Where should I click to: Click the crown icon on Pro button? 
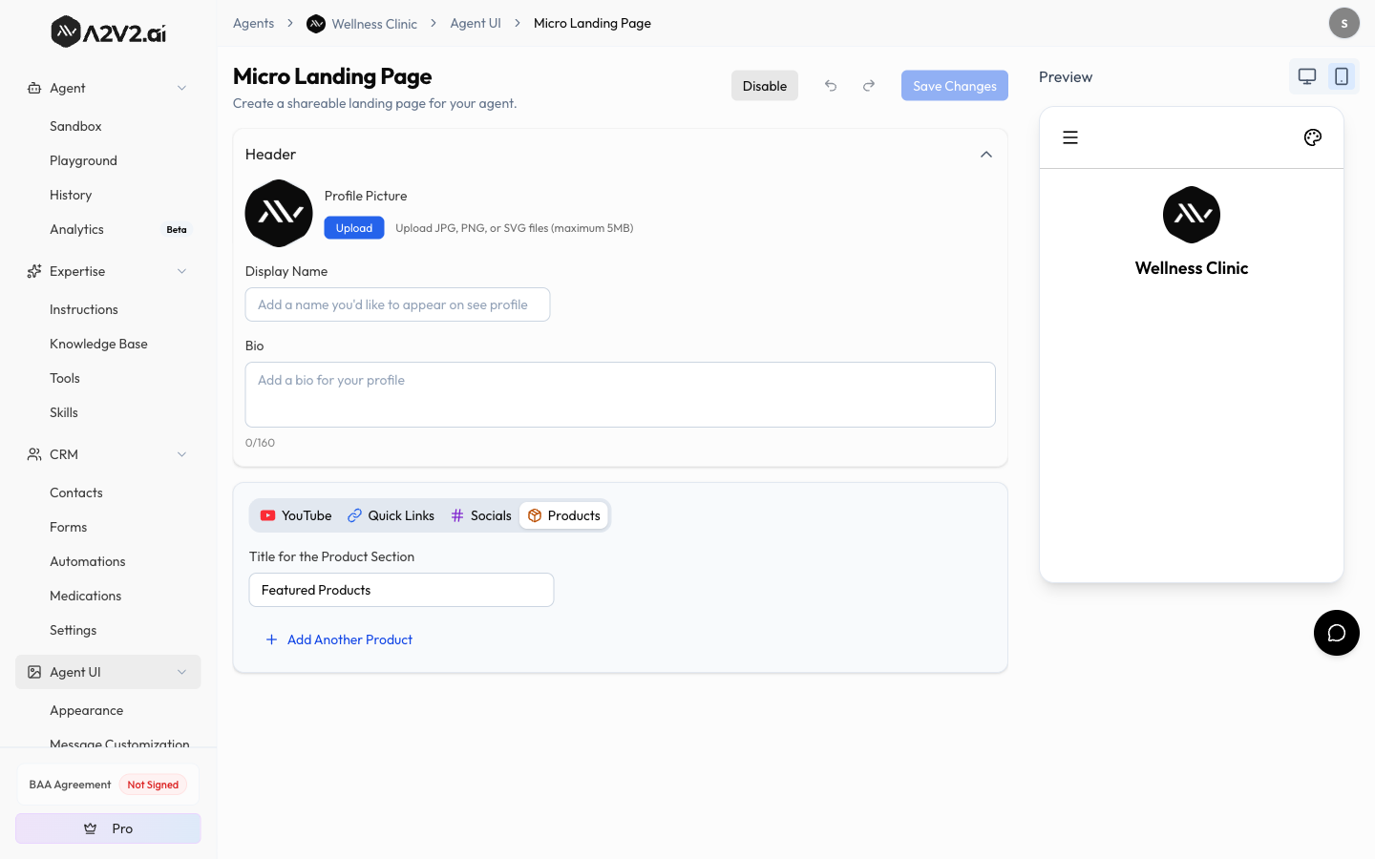click(91, 828)
